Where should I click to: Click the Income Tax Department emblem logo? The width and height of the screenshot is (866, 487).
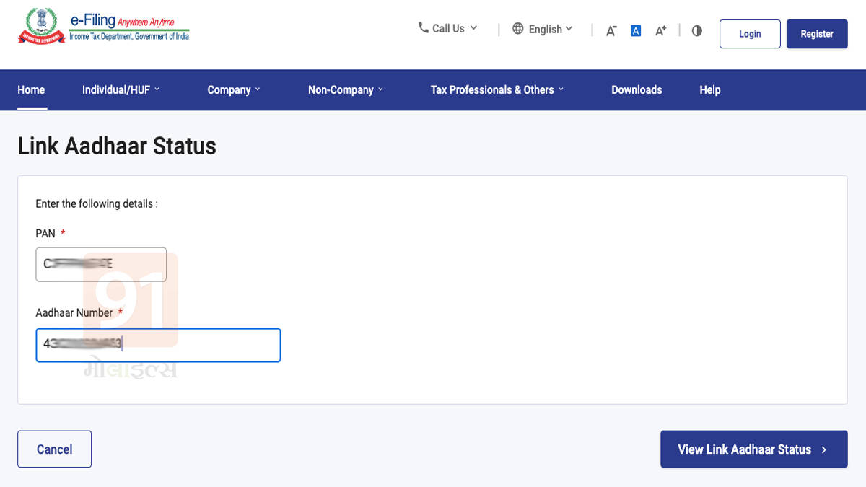pos(40,27)
